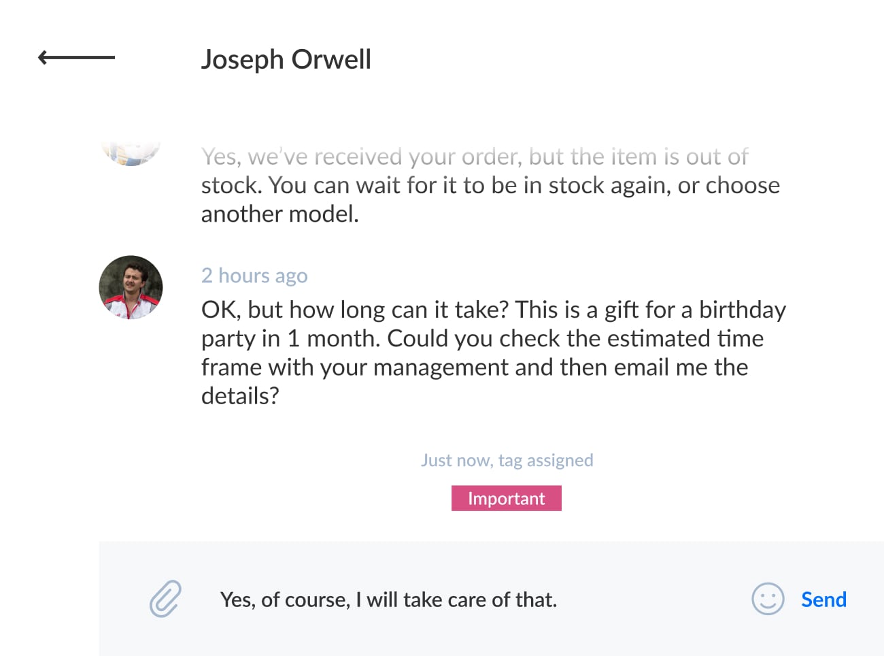Click the 'Just now, tag assigned' status text

507,460
